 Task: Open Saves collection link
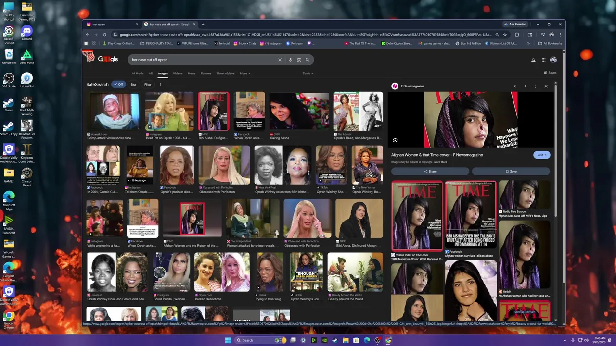tap(550, 73)
